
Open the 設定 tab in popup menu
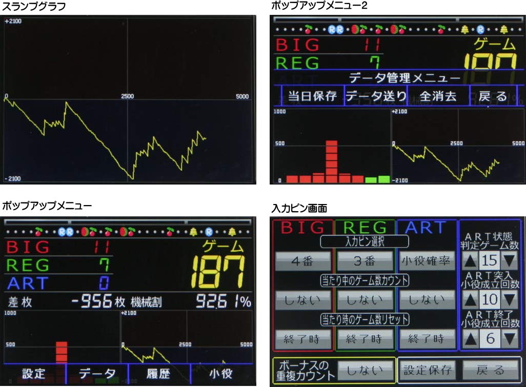[x=34, y=374]
